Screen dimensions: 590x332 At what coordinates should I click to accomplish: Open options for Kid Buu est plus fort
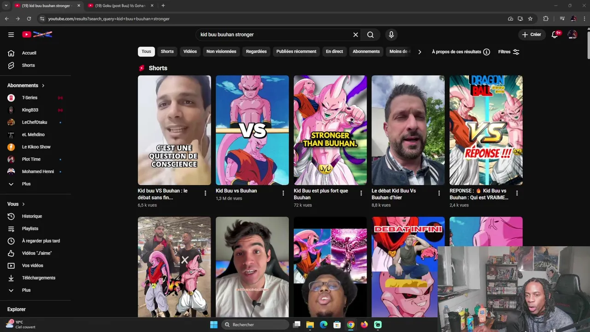coord(361,193)
